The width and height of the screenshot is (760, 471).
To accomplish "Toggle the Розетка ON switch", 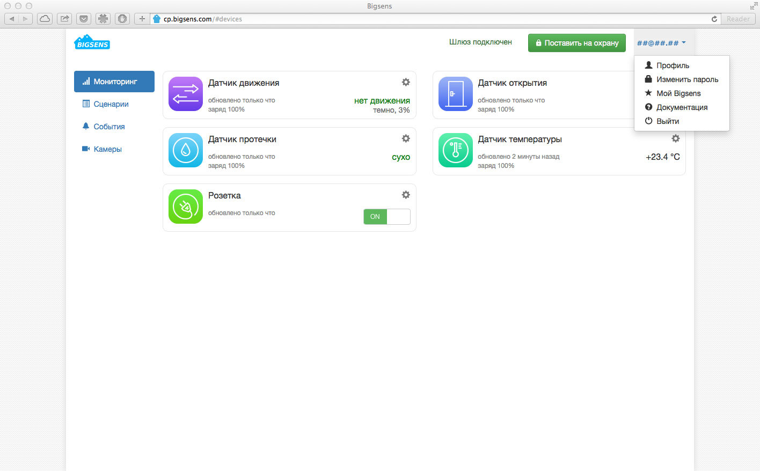I will tap(386, 217).
